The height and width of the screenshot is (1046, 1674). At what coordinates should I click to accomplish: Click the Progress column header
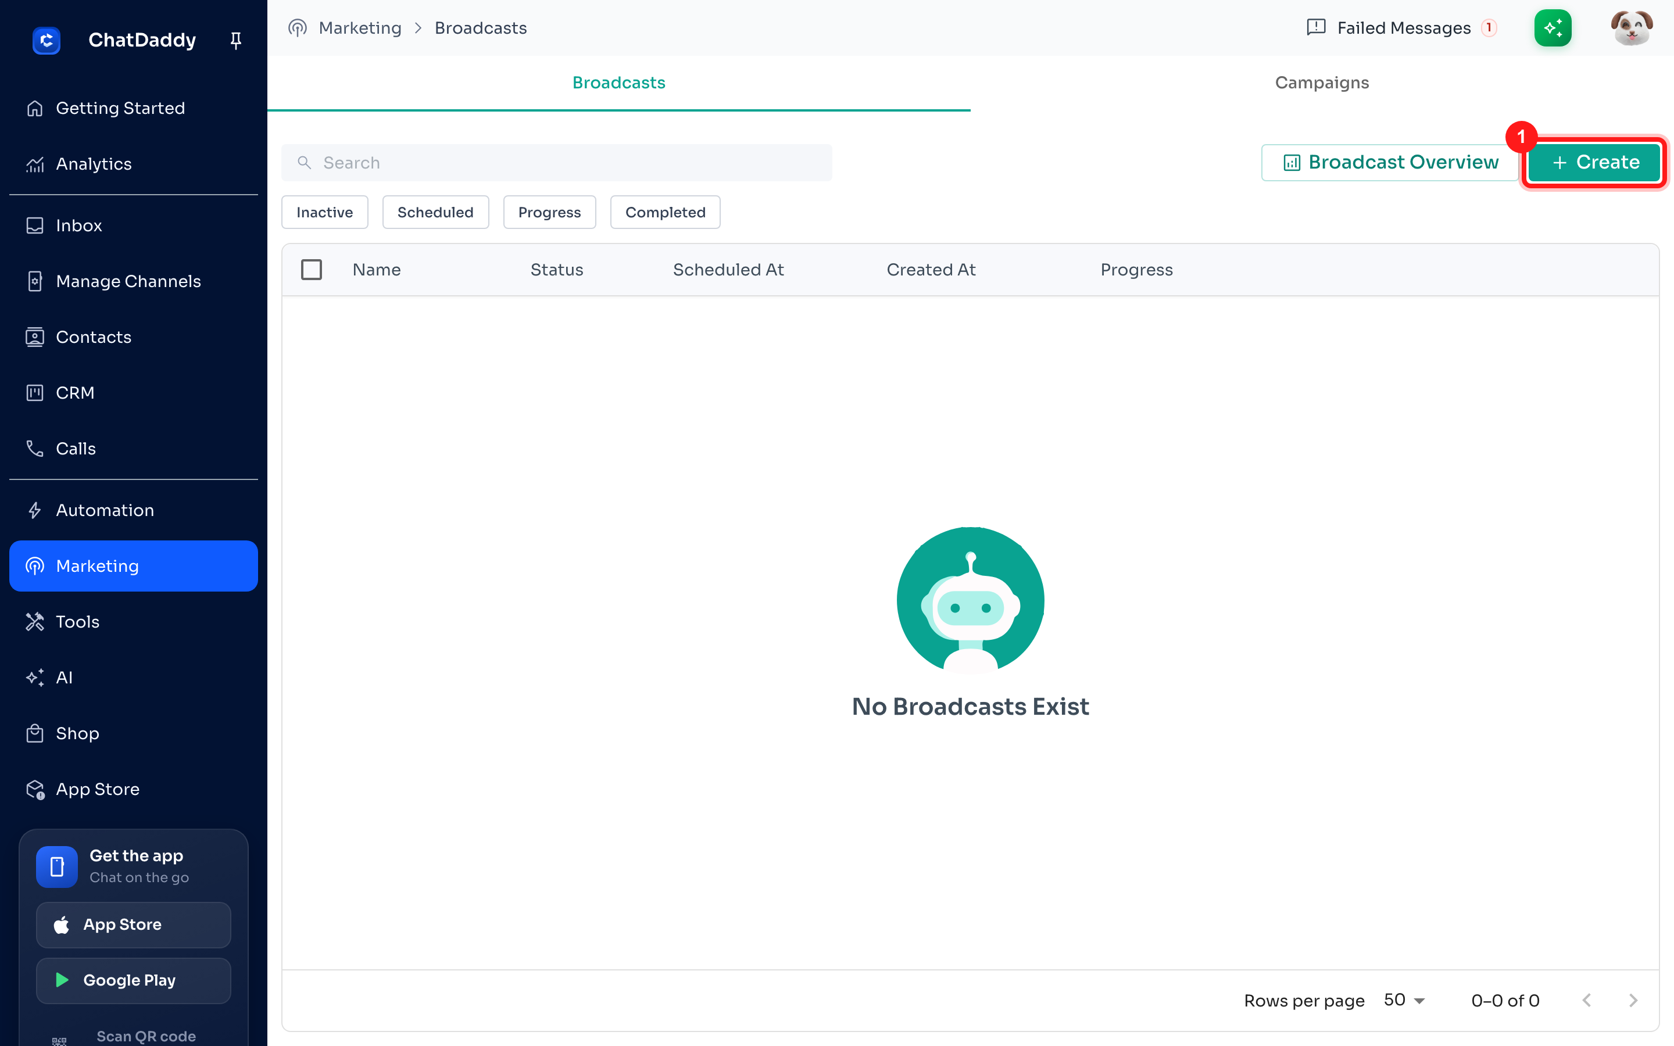pyautogui.click(x=1136, y=270)
